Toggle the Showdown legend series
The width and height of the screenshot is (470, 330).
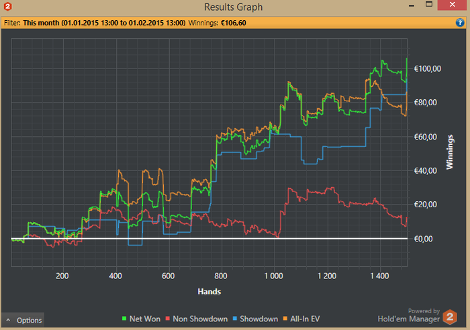(255, 319)
